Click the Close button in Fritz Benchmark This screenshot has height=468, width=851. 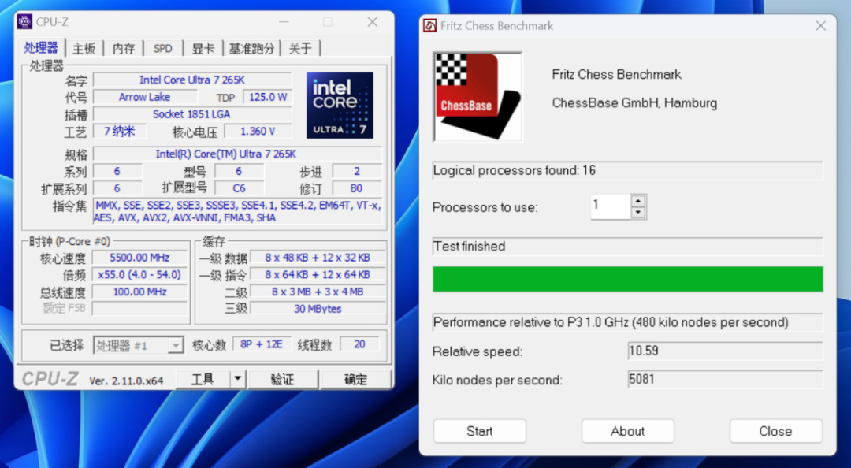(x=775, y=431)
